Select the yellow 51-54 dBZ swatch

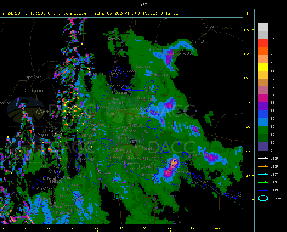[263, 67]
